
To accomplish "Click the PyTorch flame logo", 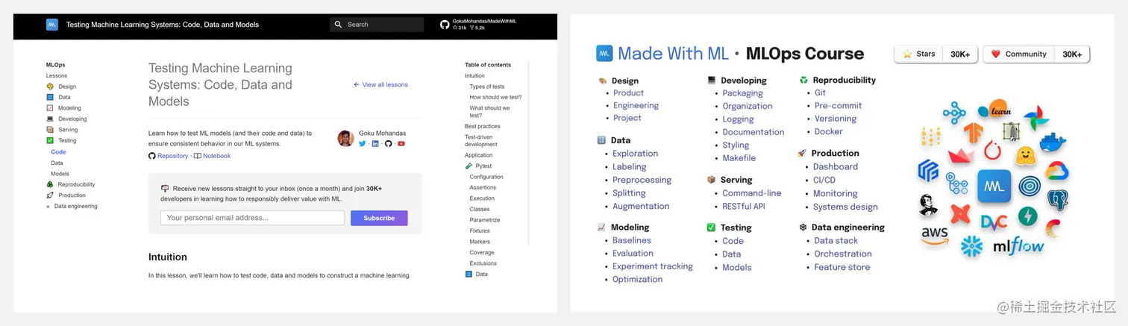I will point(993,150).
